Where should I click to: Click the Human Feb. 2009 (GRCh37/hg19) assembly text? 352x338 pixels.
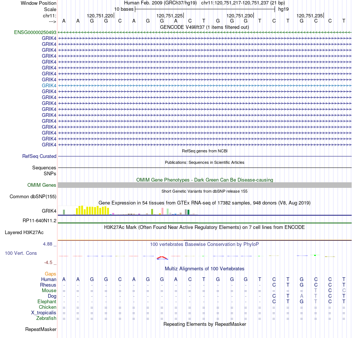pyautogui.click(x=160, y=3)
